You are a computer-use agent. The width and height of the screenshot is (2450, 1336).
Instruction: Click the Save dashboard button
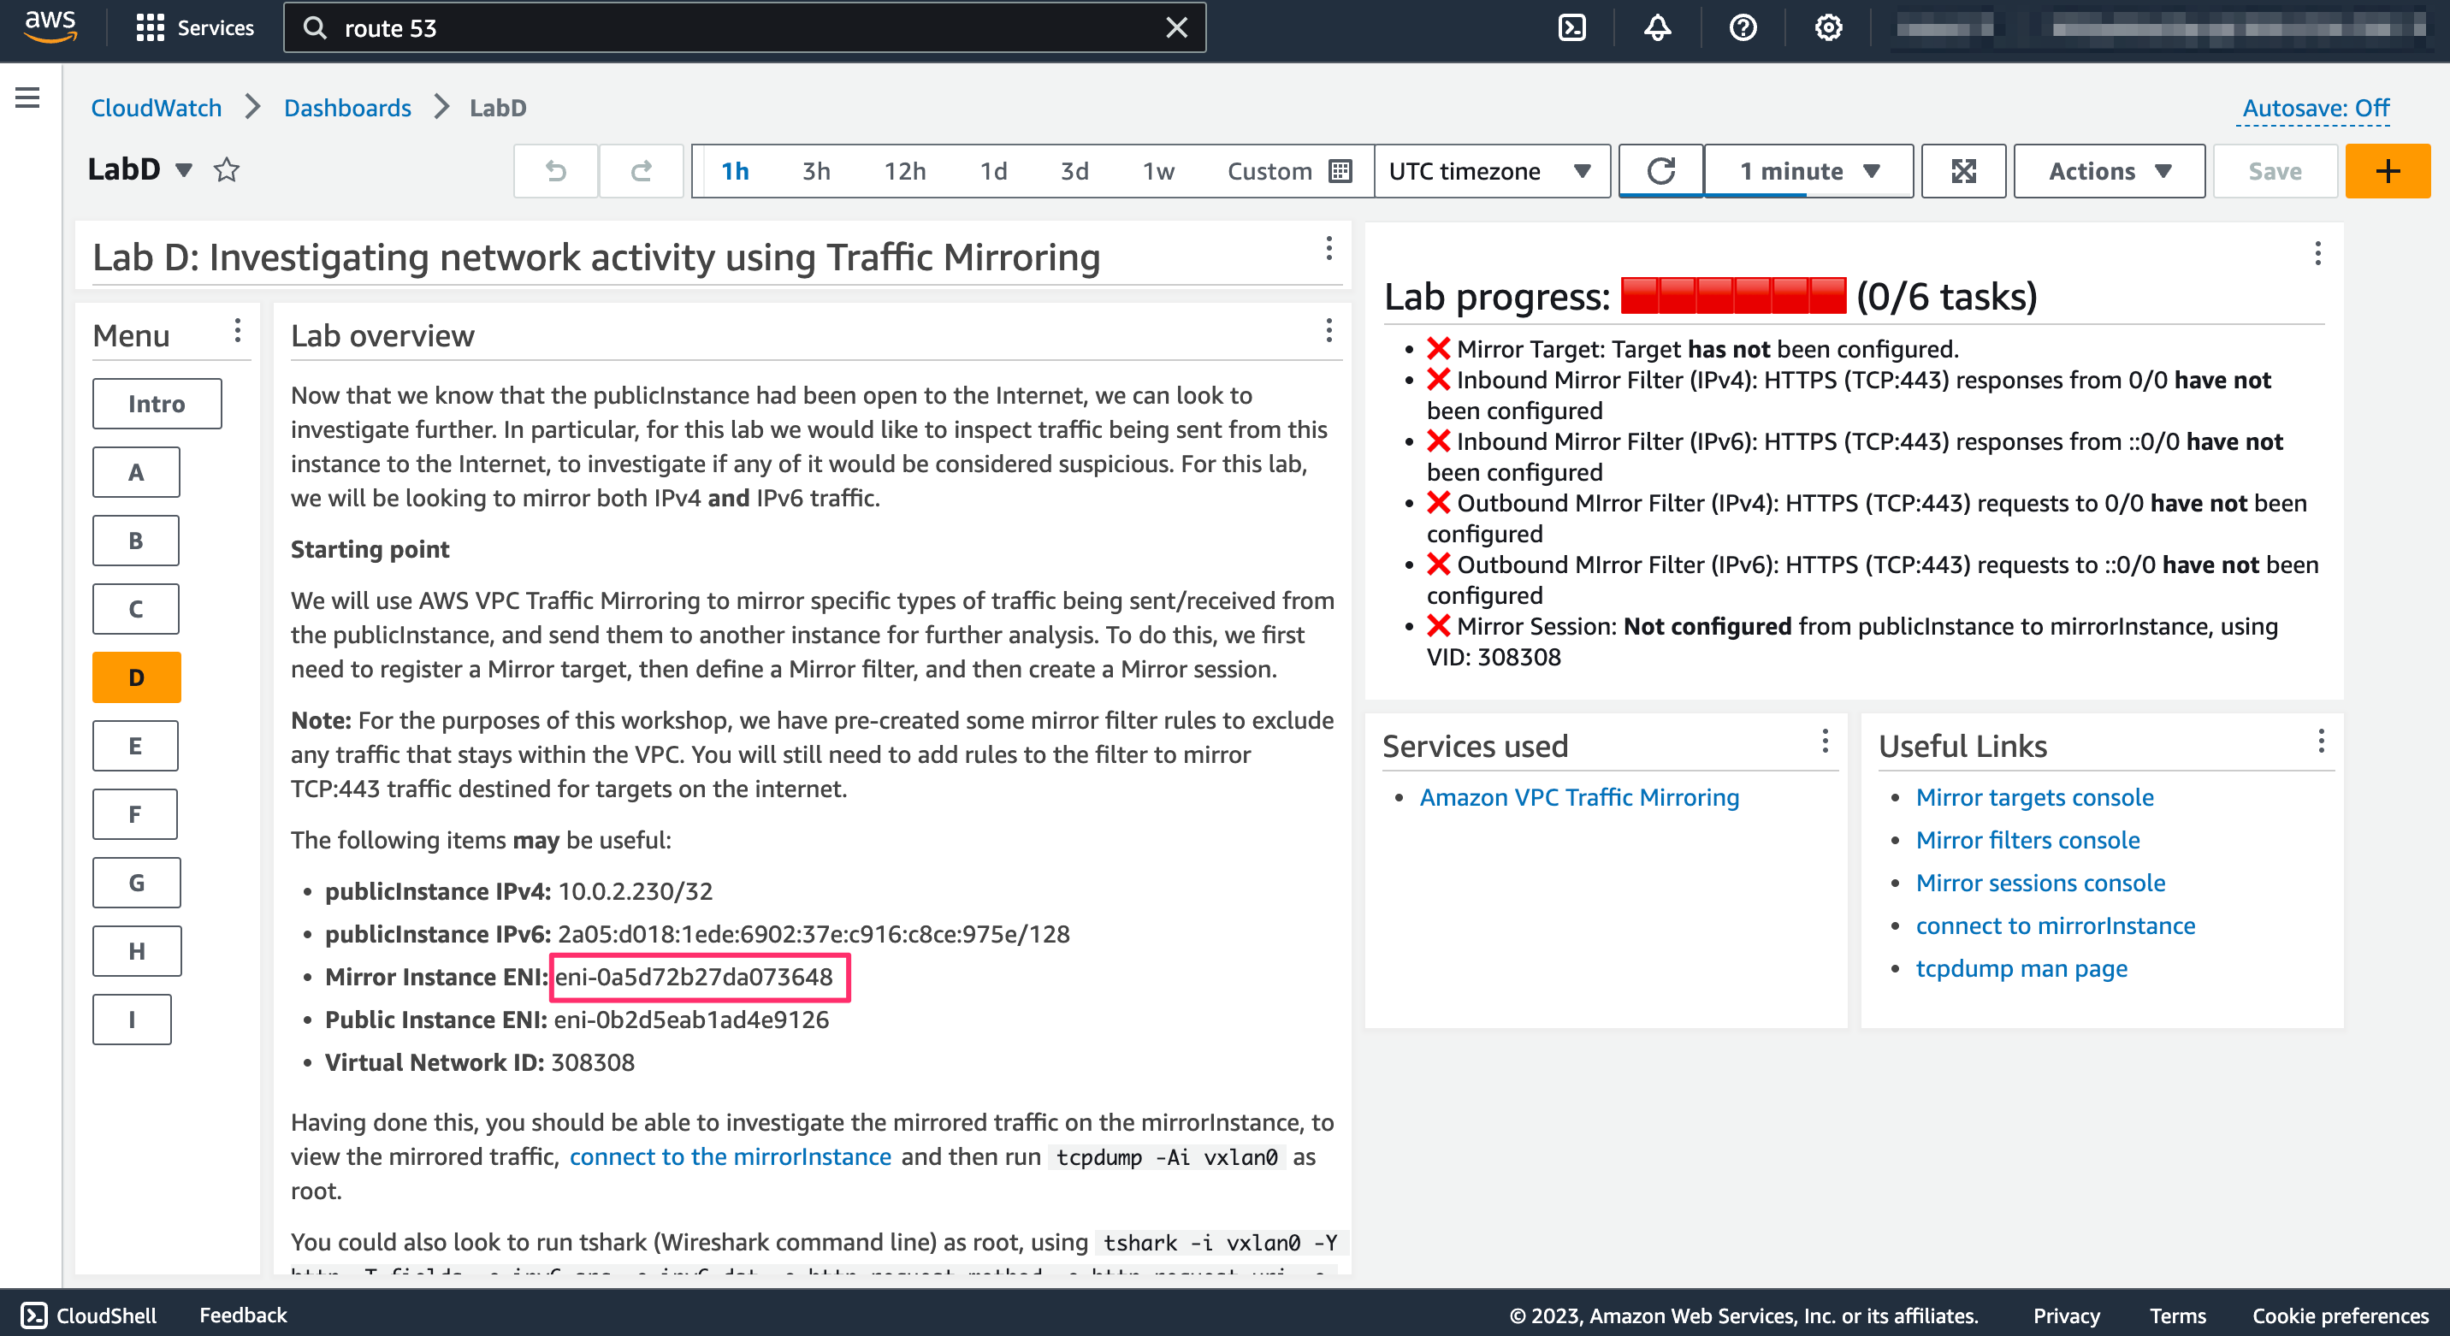[2274, 171]
